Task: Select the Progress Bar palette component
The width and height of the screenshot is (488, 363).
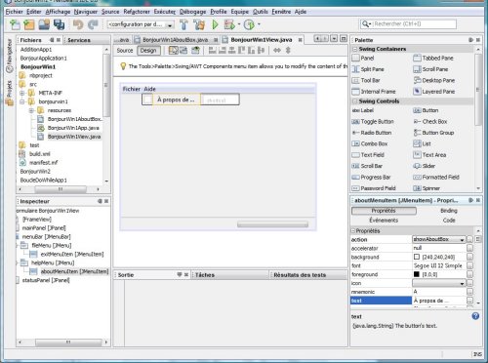Action: [371, 178]
